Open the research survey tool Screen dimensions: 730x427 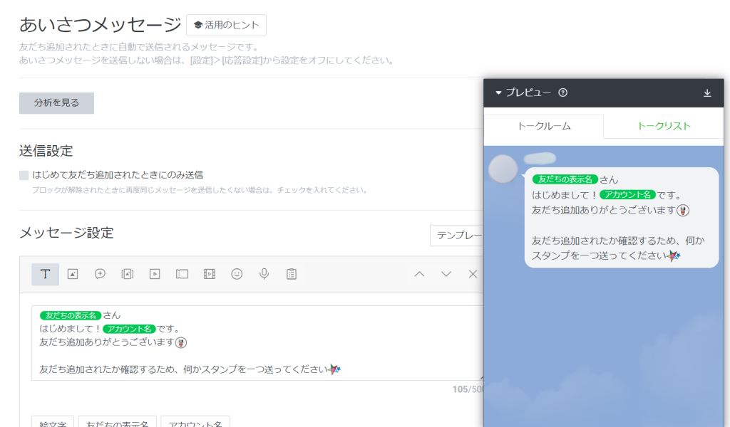tap(291, 274)
